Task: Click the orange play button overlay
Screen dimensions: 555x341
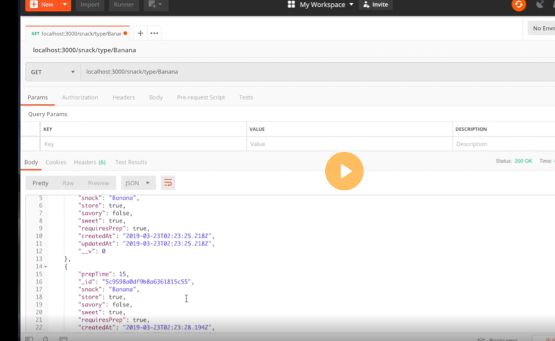Action: tap(344, 171)
